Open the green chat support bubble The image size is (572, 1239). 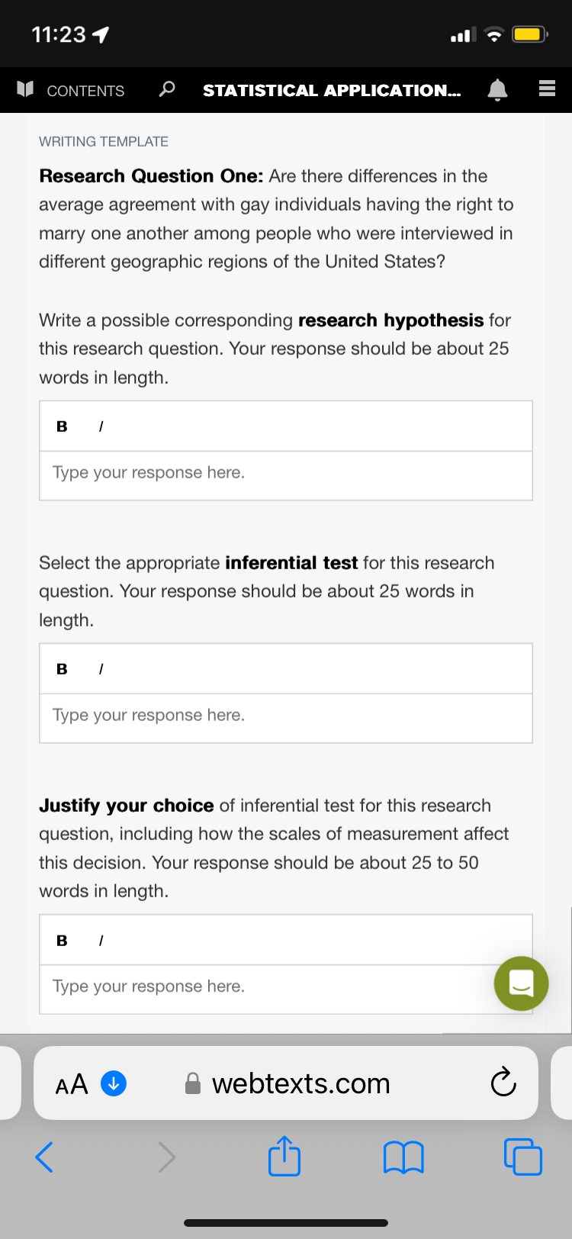[521, 983]
